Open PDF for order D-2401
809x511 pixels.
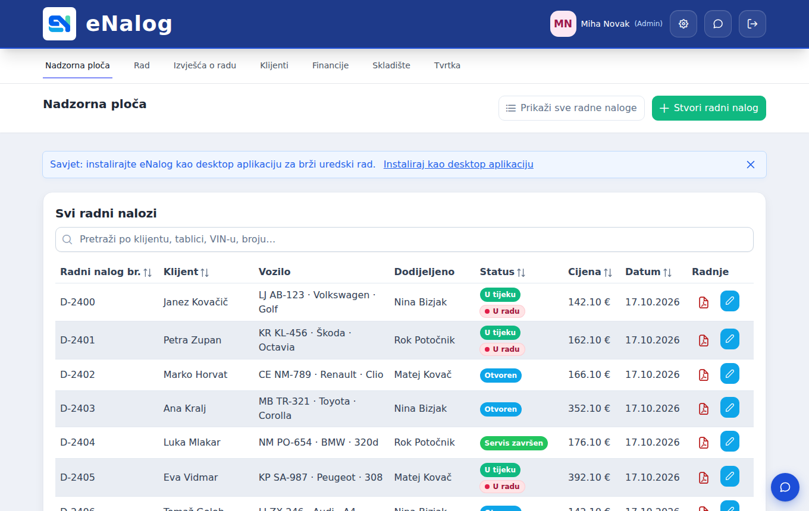[704, 340]
